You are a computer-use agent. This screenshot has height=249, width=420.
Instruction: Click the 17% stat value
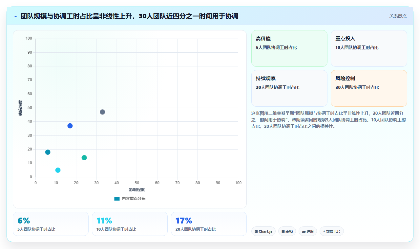[x=184, y=221]
